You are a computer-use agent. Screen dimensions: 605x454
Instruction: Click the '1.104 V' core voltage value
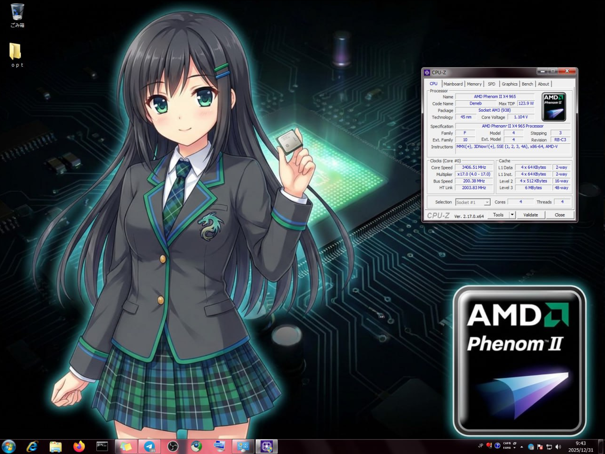pyautogui.click(x=521, y=117)
